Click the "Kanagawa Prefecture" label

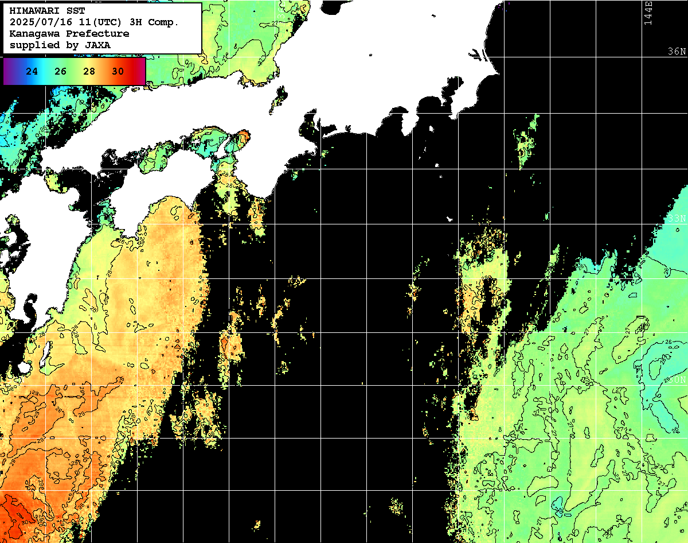point(69,34)
